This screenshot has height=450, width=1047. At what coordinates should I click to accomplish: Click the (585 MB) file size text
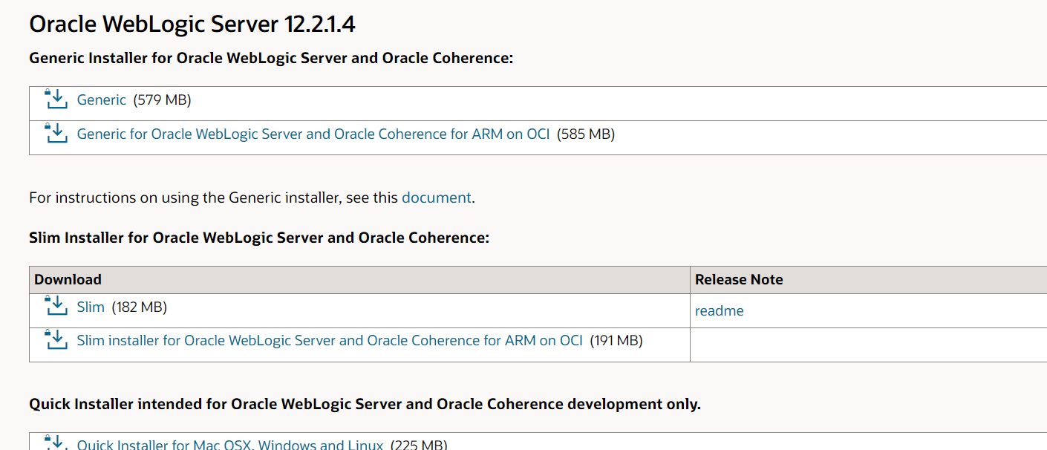coord(586,134)
